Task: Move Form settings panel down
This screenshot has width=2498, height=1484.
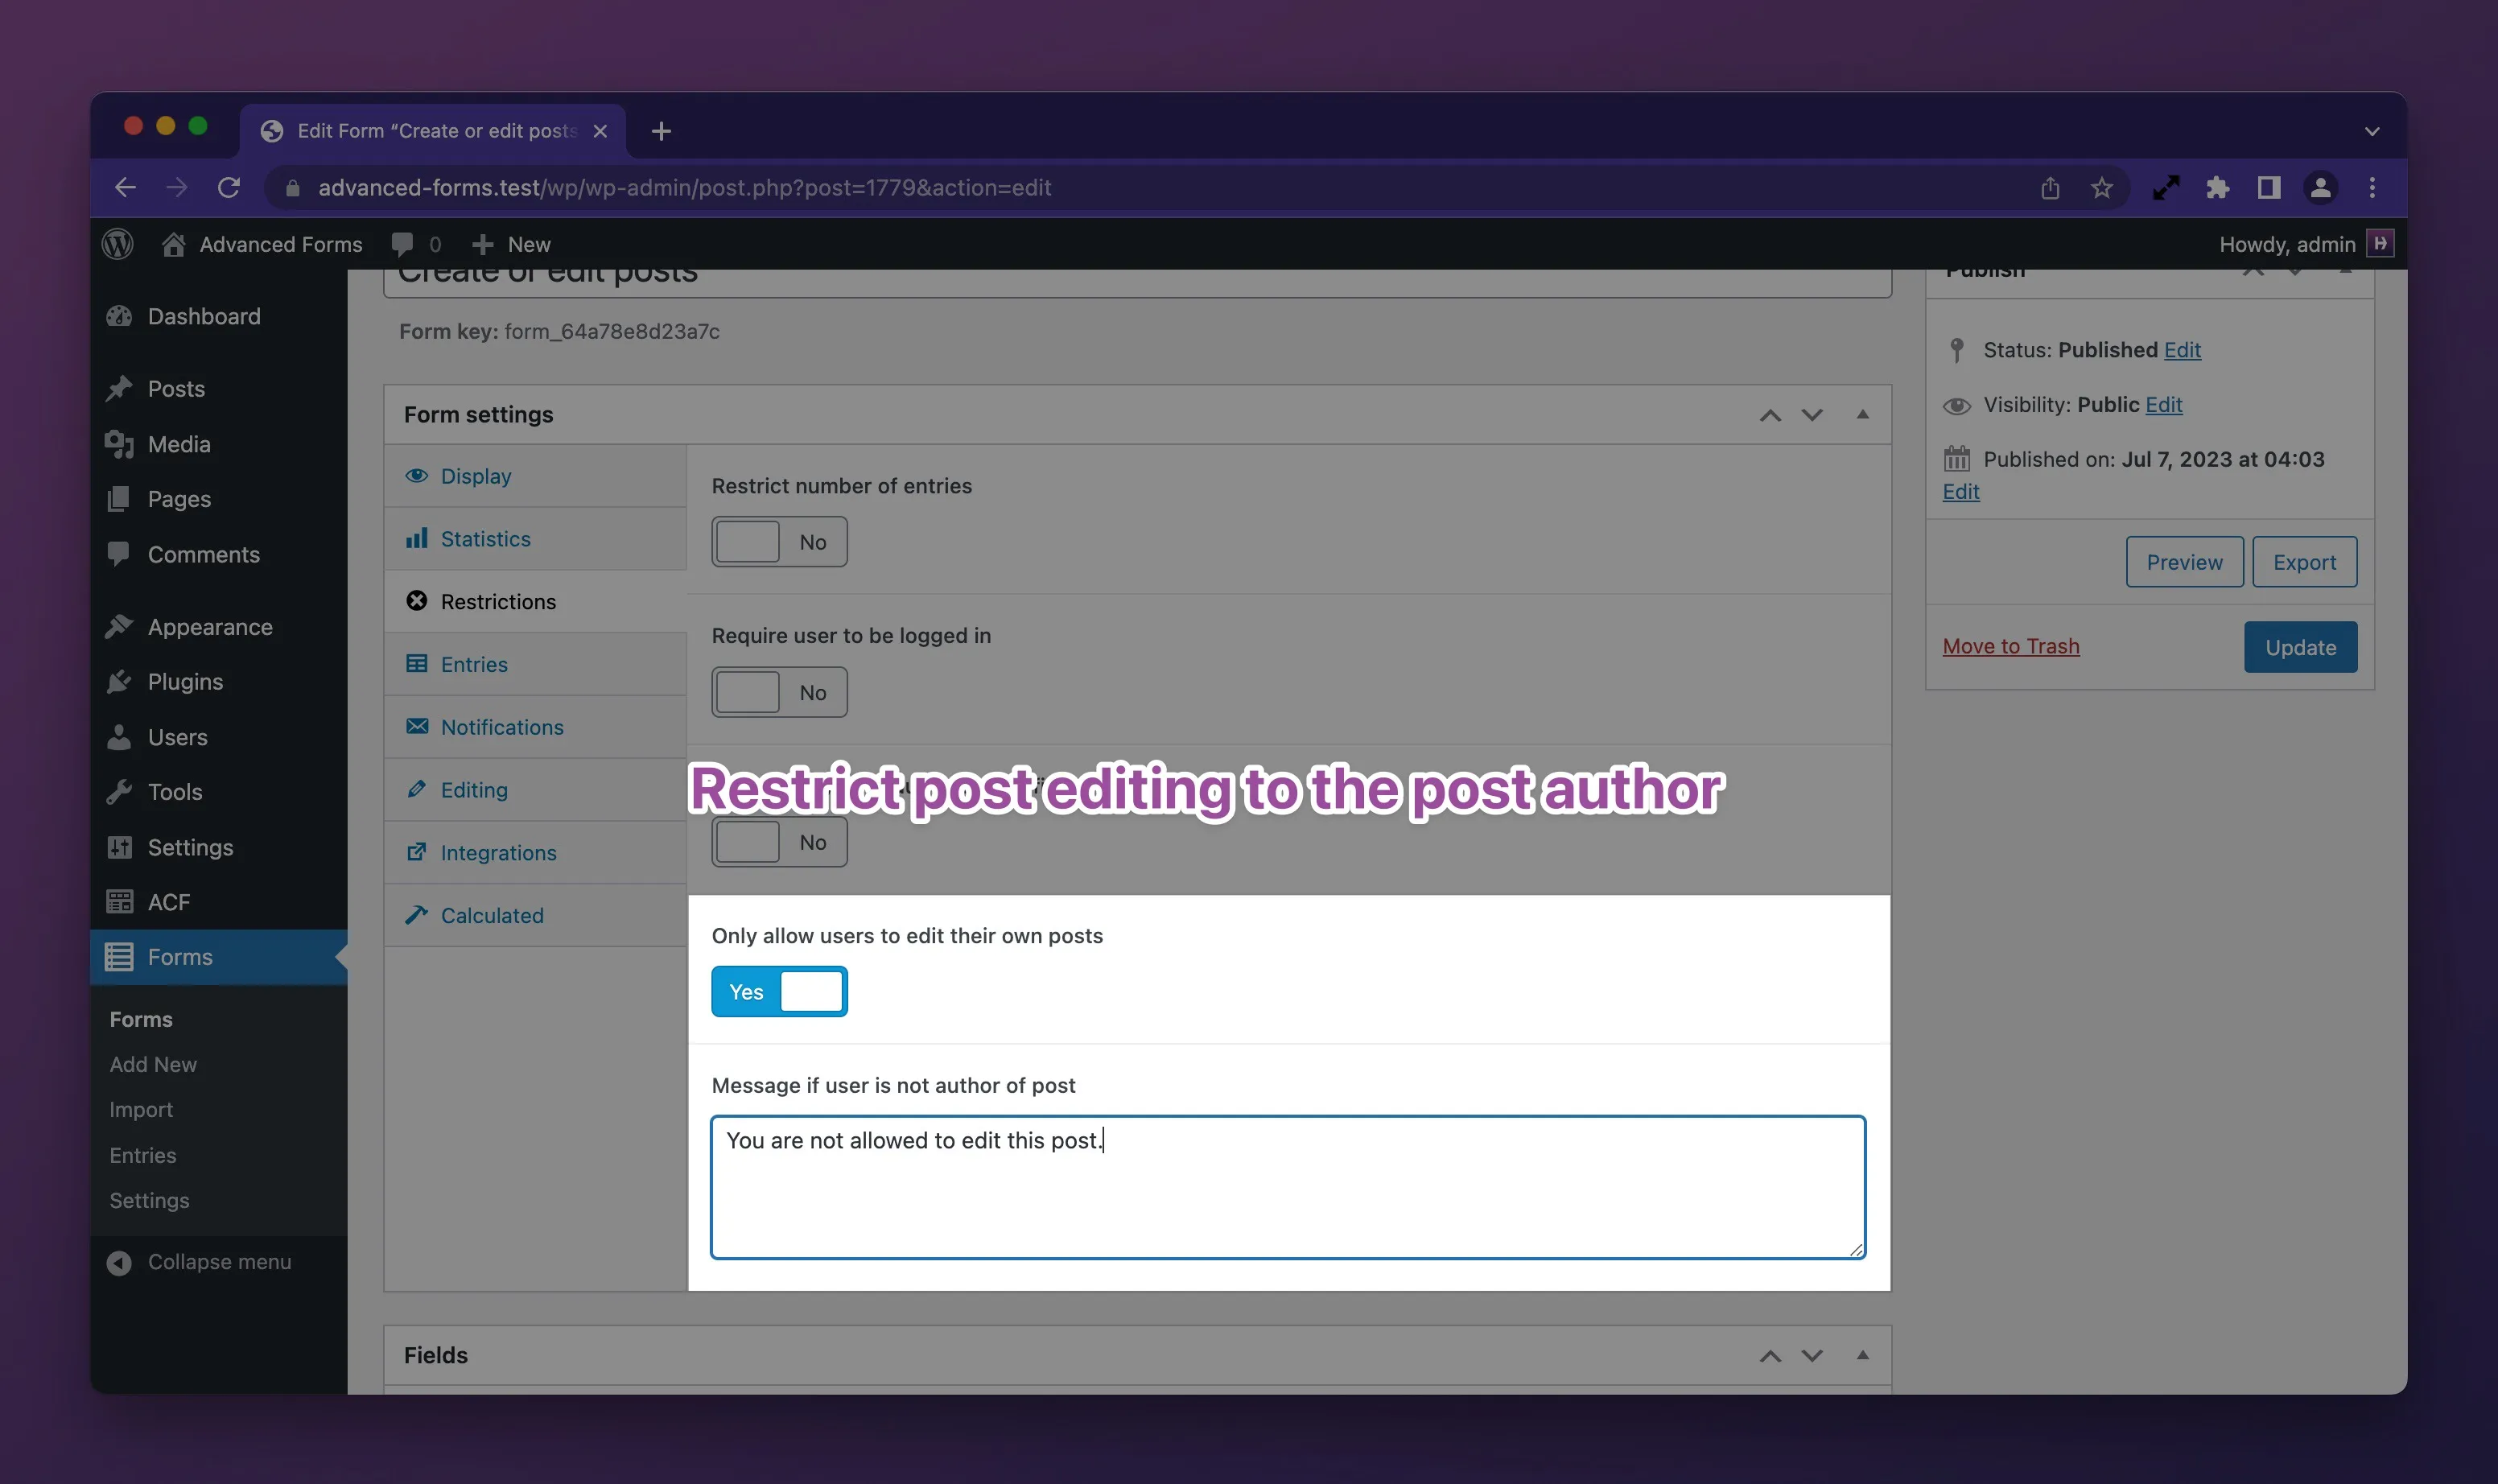Action: click(x=1812, y=415)
